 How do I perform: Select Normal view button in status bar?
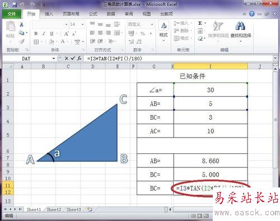193,216
